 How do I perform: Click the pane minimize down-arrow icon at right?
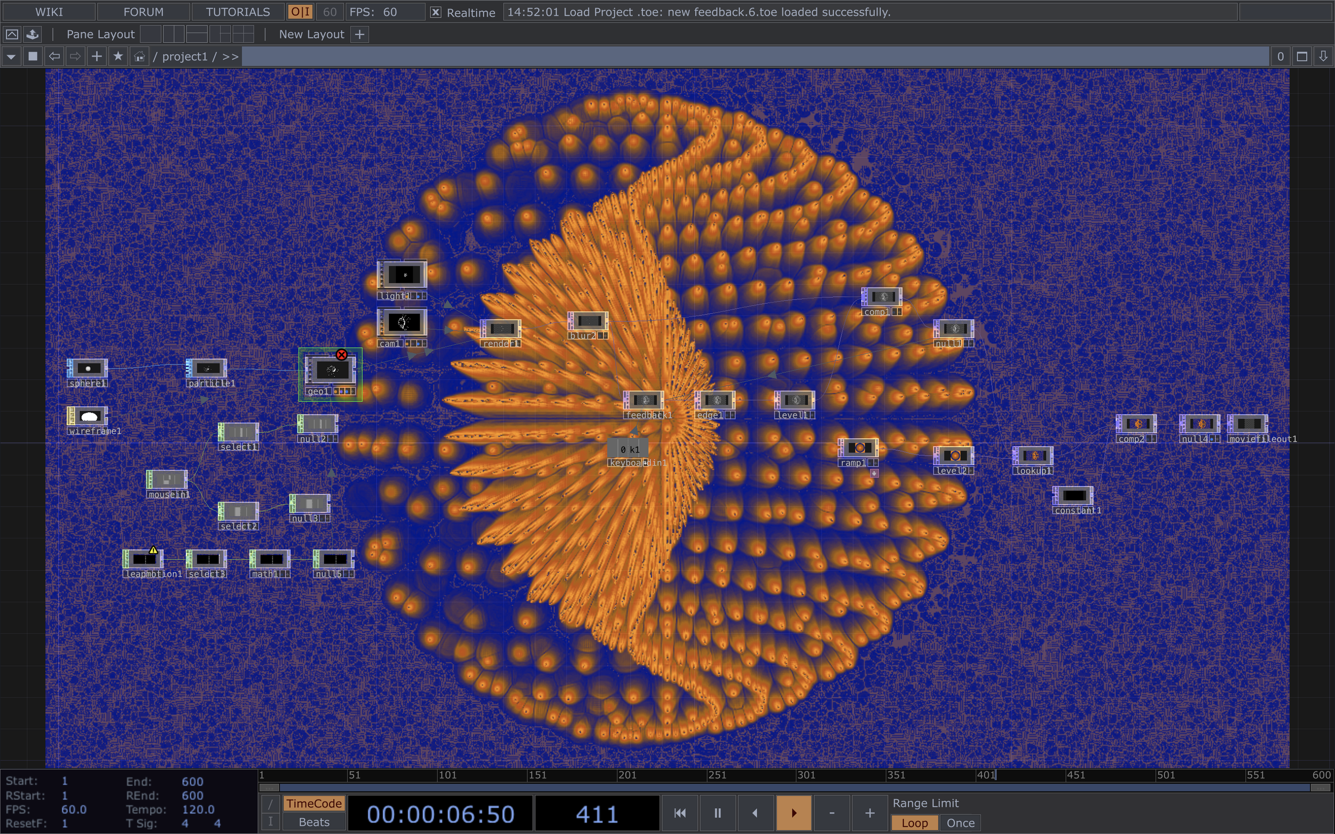click(x=1323, y=56)
